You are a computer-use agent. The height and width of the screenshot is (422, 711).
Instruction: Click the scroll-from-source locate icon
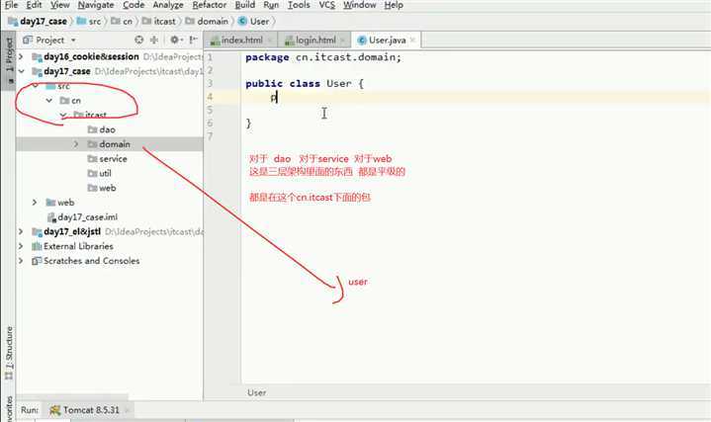pyautogui.click(x=139, y=40)
